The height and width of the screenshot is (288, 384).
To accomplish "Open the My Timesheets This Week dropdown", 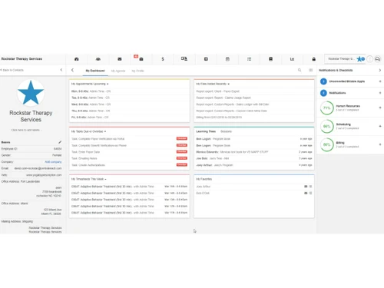I will (89, 179).
